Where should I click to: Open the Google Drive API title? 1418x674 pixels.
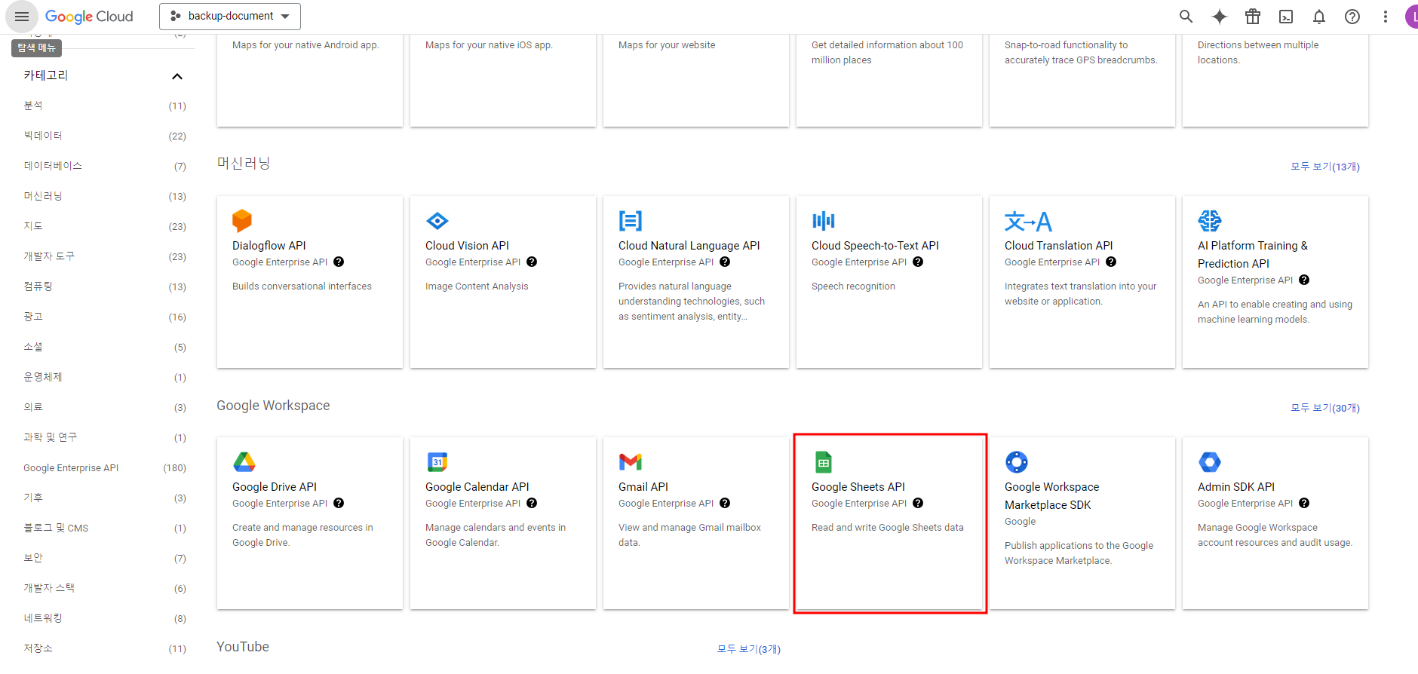[275, 487]
